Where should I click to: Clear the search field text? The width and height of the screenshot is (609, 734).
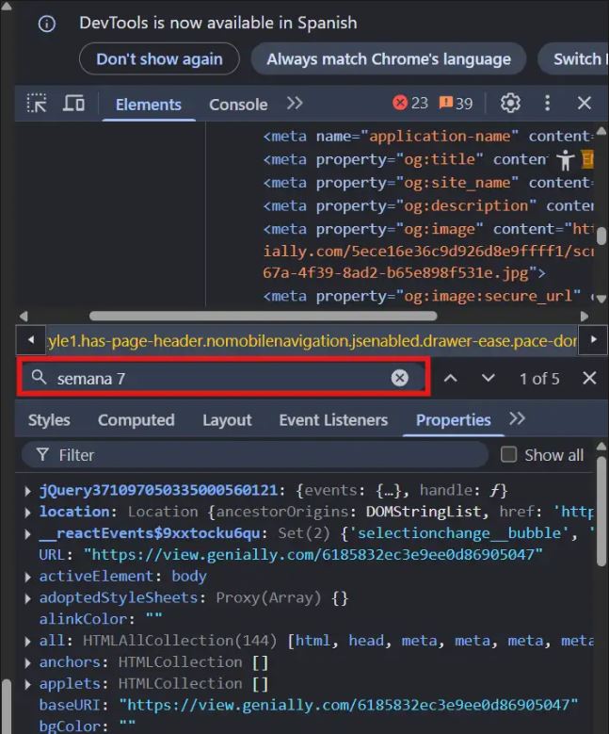[x=400, y=378]
